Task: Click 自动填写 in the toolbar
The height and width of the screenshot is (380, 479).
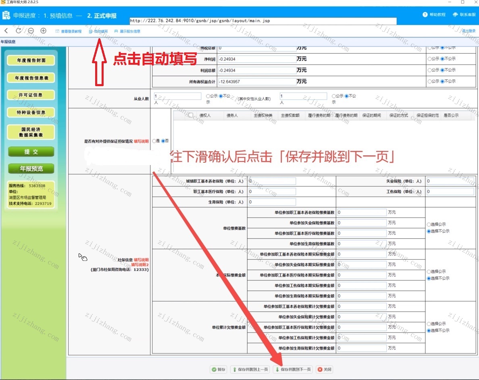Action: pos(98,31)
